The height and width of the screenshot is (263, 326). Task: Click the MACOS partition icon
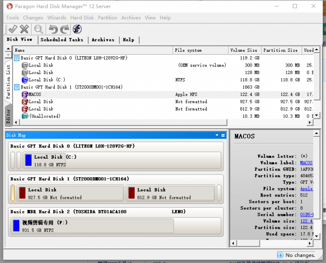point(25,95)
